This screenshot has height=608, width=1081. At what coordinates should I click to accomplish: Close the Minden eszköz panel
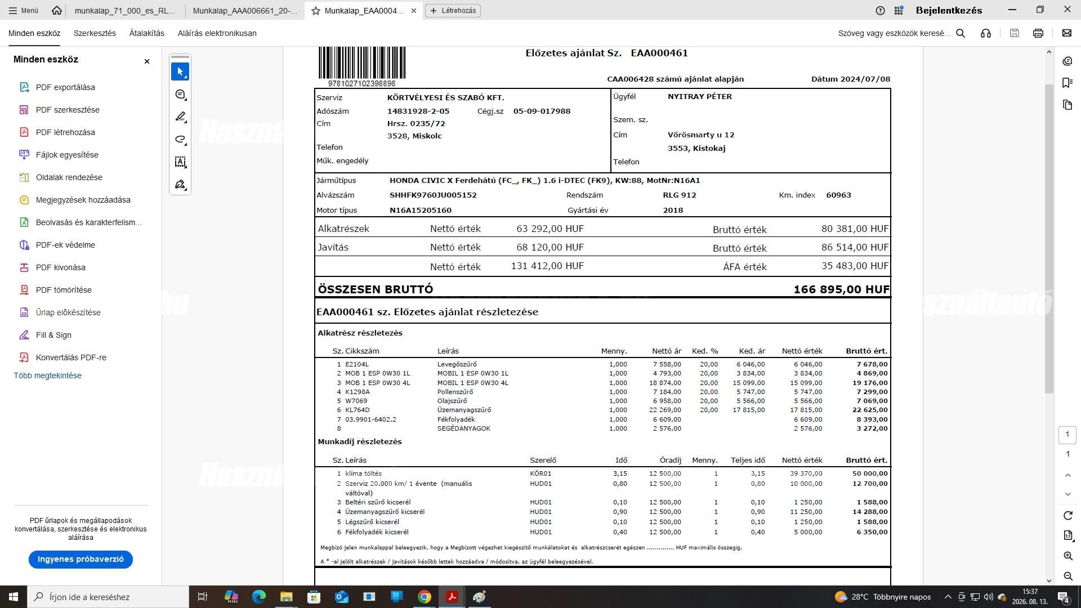pyautogui.click(x=147, y=61)
